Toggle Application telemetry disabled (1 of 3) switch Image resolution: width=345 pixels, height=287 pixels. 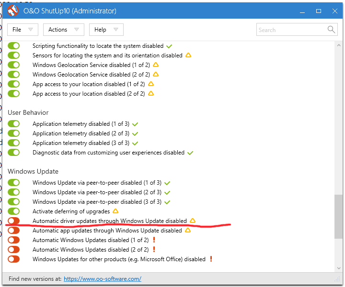tap(13, 123)
